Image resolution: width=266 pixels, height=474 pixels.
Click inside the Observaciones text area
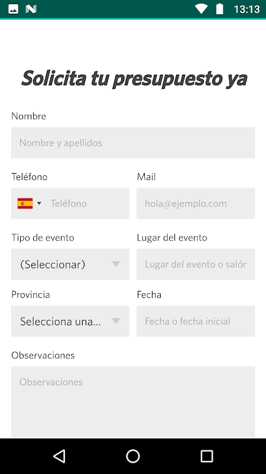coord(133,402)
